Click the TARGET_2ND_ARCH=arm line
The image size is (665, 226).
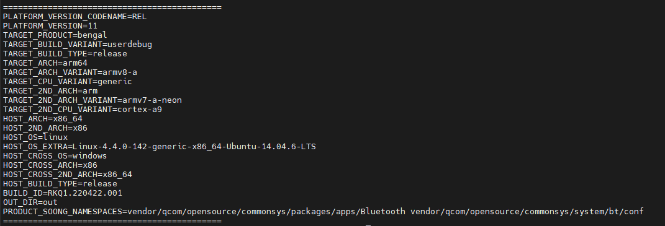50,92
